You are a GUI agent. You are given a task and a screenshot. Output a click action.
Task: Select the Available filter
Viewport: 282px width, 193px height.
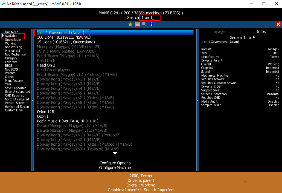[x=11, y=36]
